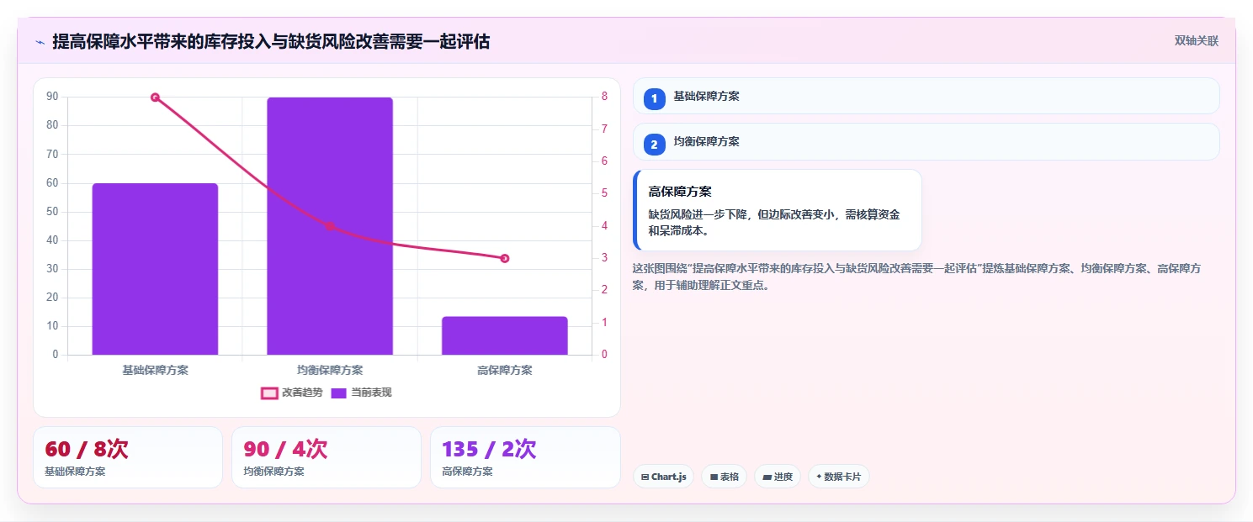Click the icon in 进度 tag
Image resolution: width=1253 pixels, height=522 pixels.
[767, 477]
